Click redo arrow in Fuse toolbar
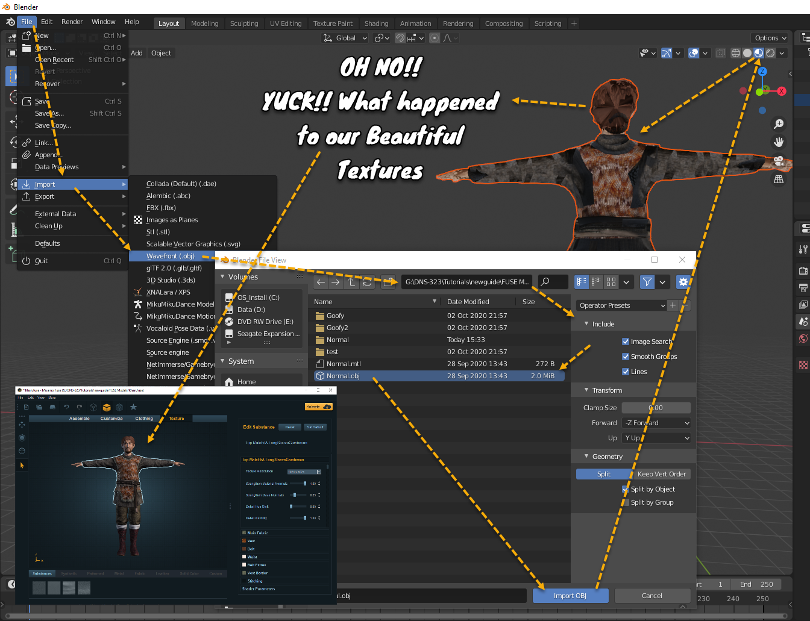 pos(79,407)
